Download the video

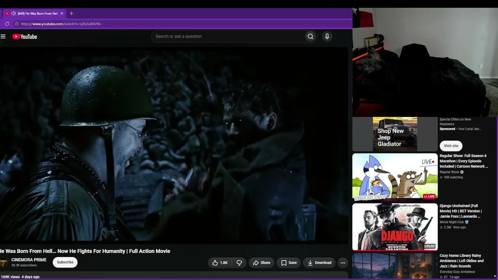[x=319, y=263]
